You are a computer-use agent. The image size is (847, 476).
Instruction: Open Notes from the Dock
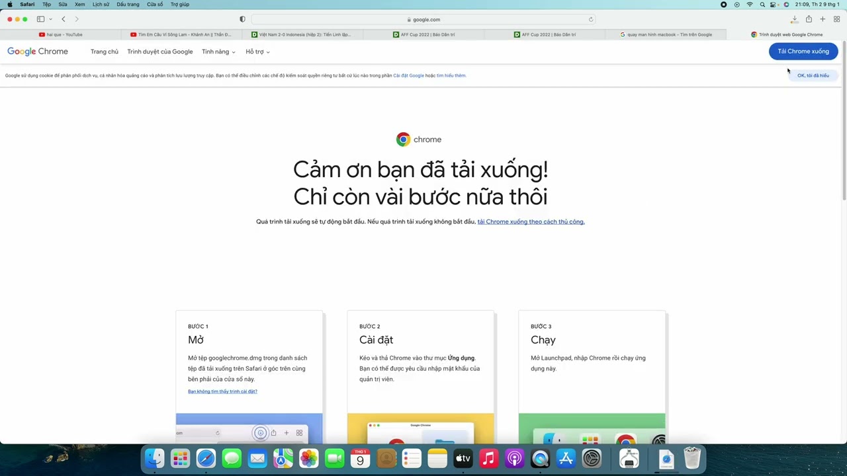pyautogui.click(x=437, y=458)
